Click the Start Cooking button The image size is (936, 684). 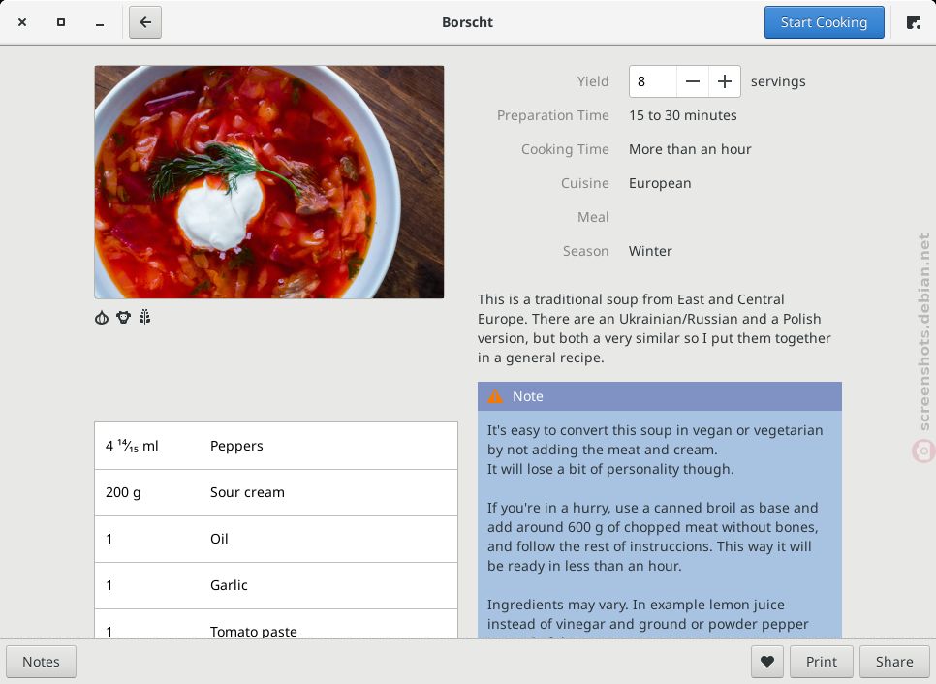pos(824,22)
